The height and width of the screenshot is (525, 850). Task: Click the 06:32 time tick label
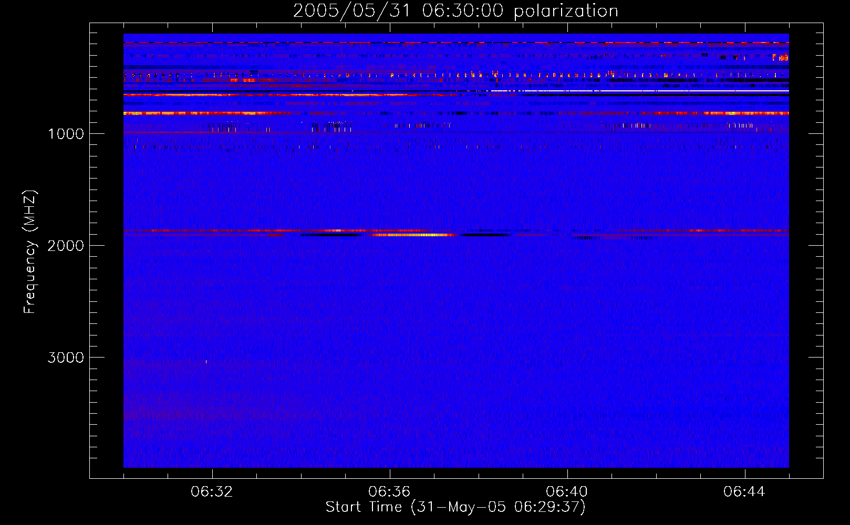tap(212, 492)
